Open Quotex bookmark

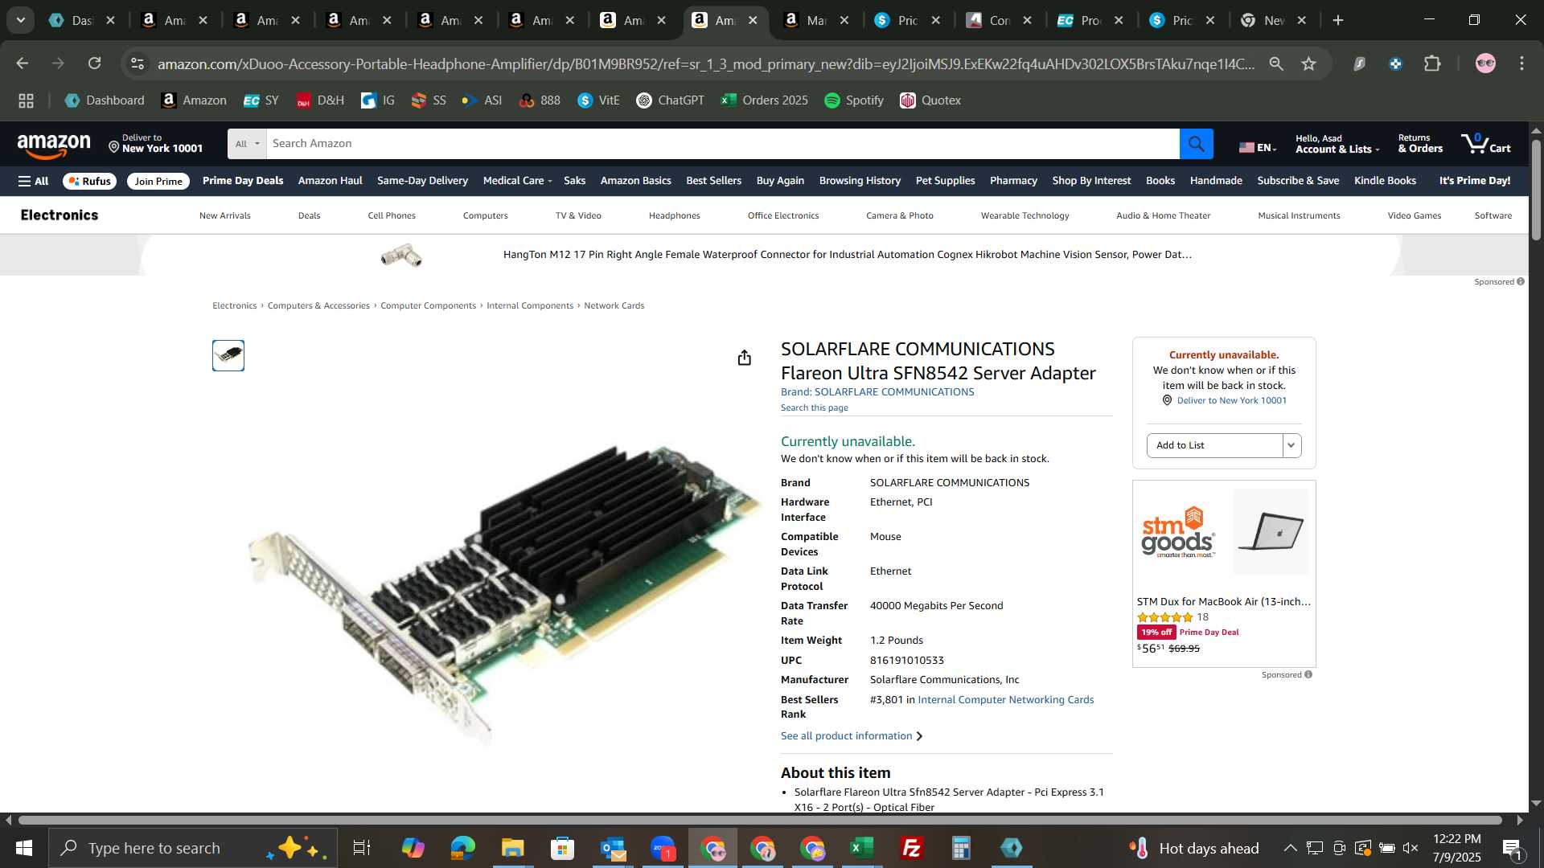coord(930,100)
